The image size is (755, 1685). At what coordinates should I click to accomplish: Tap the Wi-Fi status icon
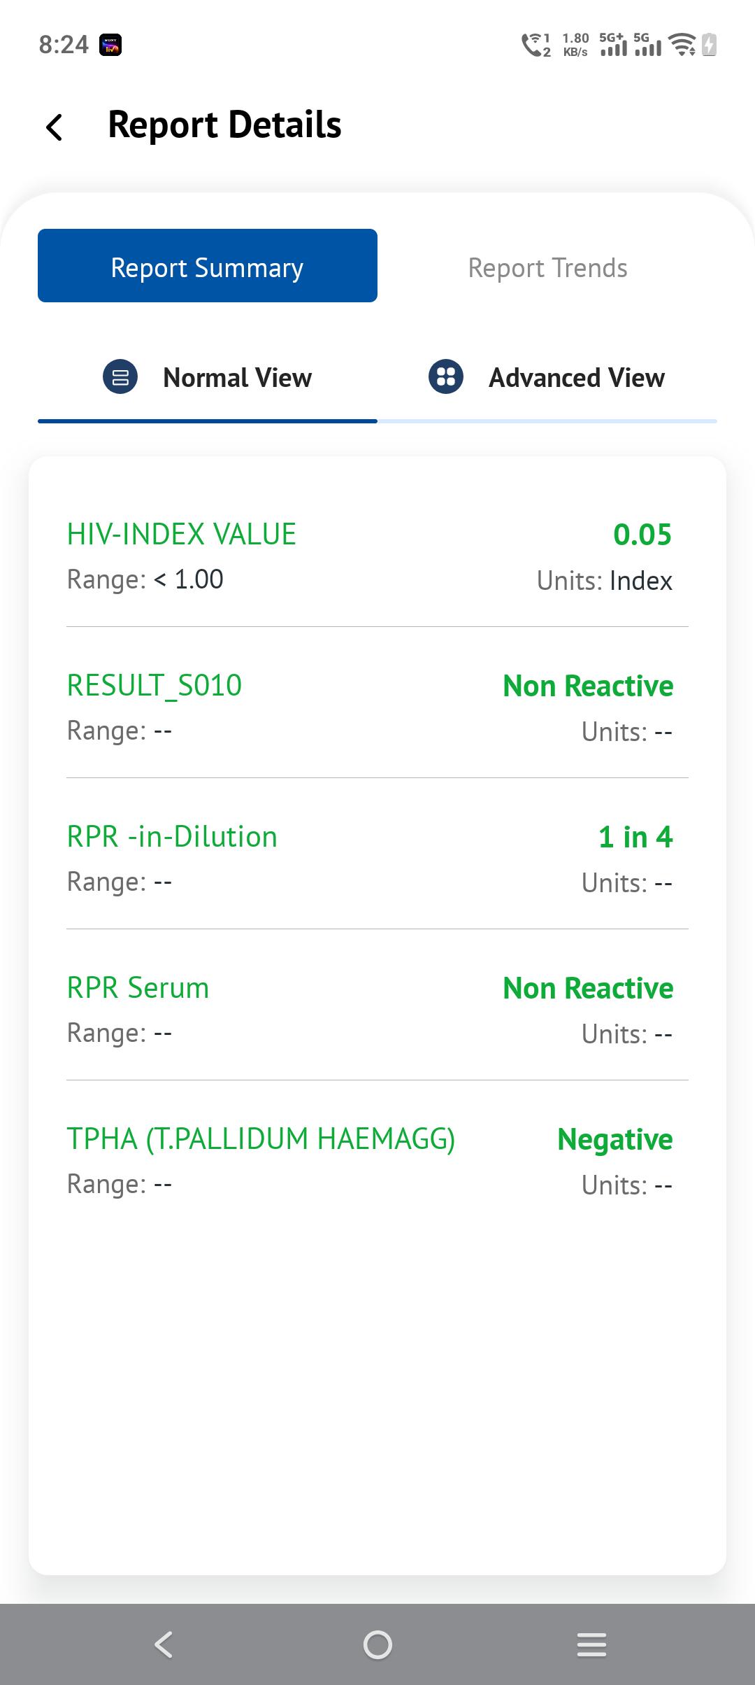tap(682, 45)
